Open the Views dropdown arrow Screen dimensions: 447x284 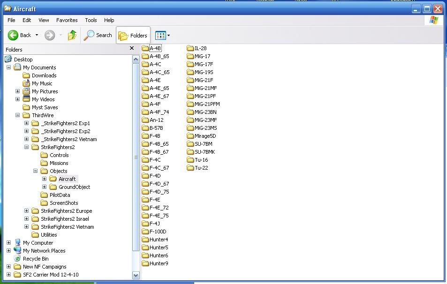click(168, 36)
